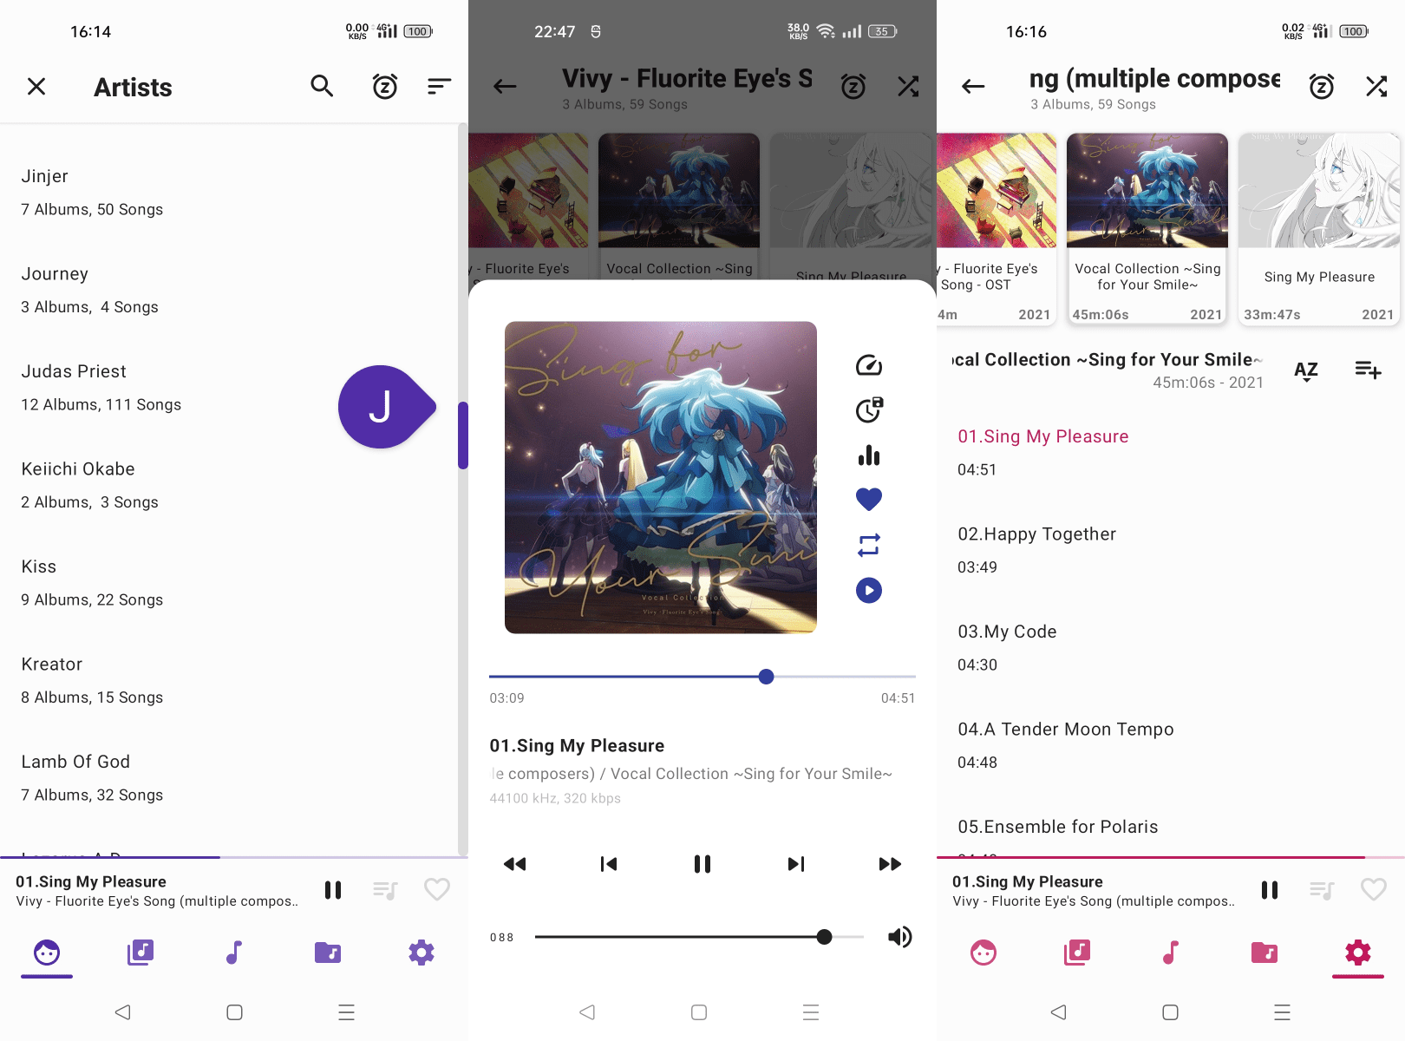
Task: Rewind with the fast-backward button
Action: pyautogui.click(x=515, y=864)
